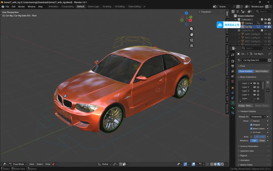Click the fake user shield next to Car Rig Data.001
The height and width of the screenshot is (171, 273).
point(269,60)
